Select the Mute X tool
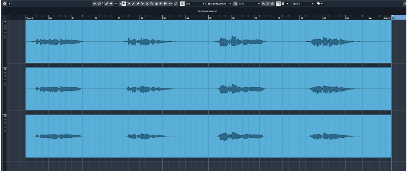Viewport: 407px width, 171px height. (x=147, y=4)
